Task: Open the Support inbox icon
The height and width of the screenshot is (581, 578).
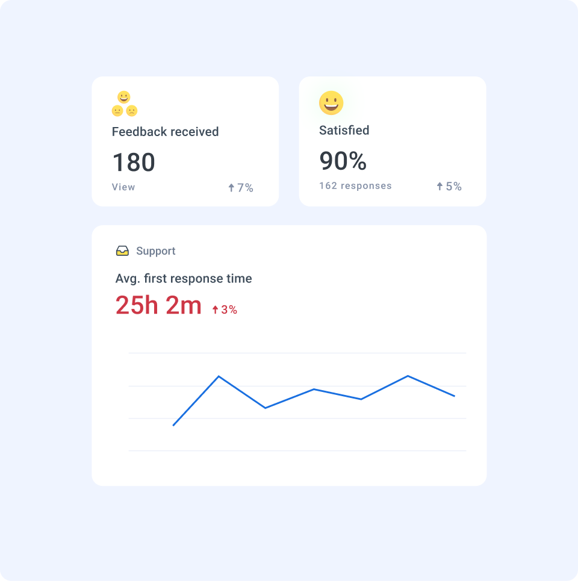Action: coord(122,250)
